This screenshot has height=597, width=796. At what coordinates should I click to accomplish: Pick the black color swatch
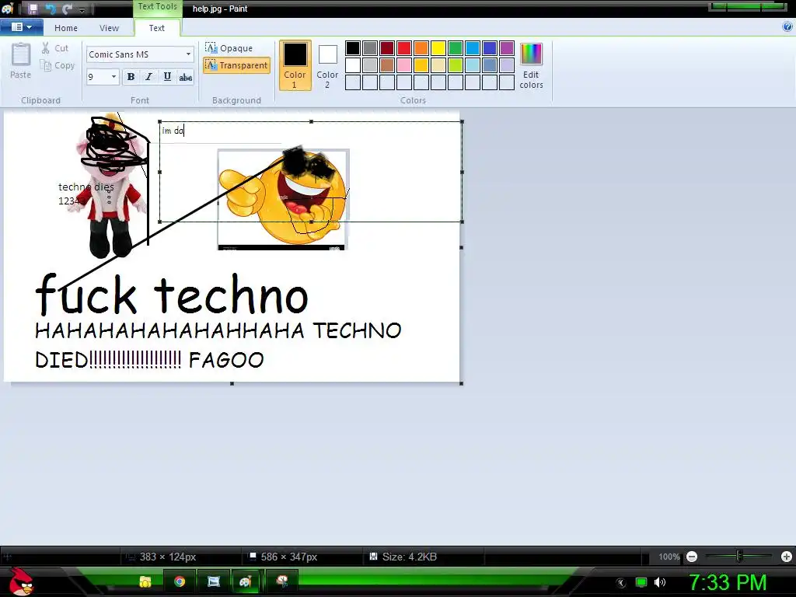tap(353, 48)
